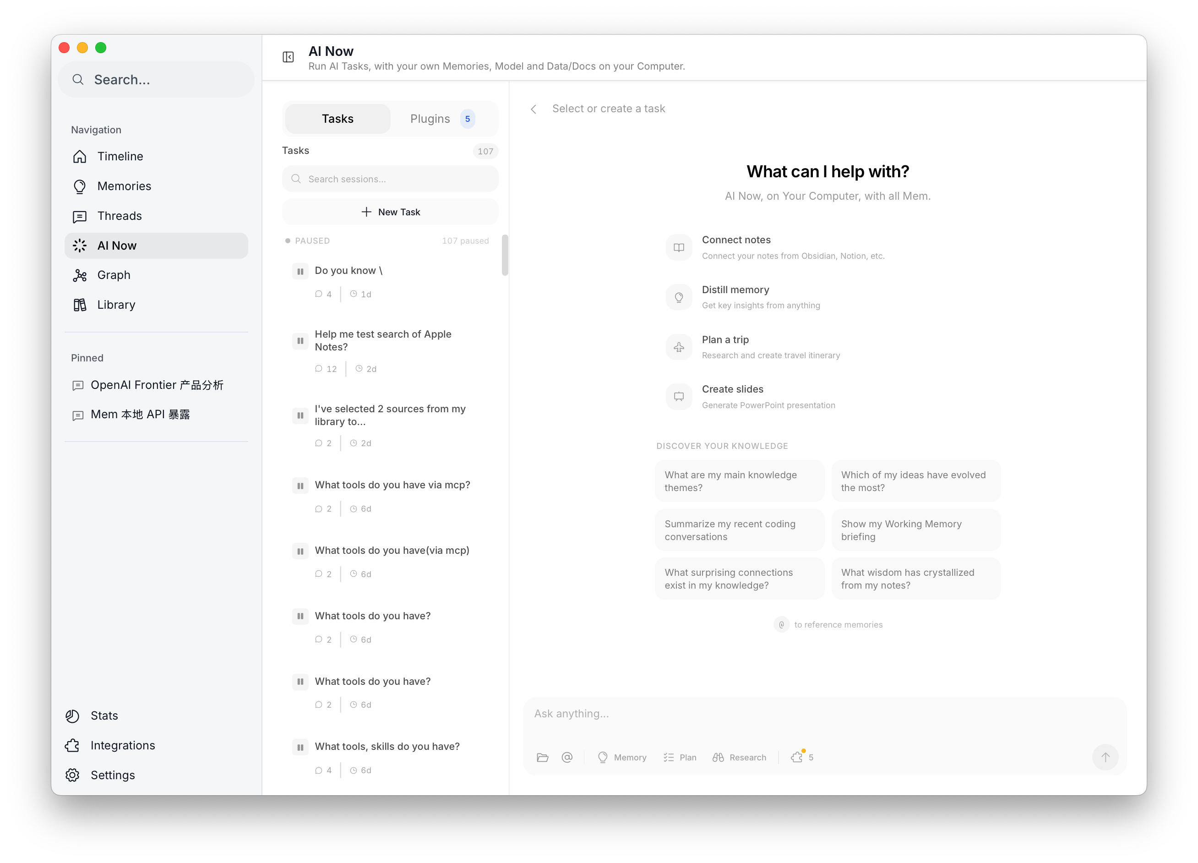
Task: Choose 'Show my Working Memory briefing' suggestion
Action: (915, 530)
